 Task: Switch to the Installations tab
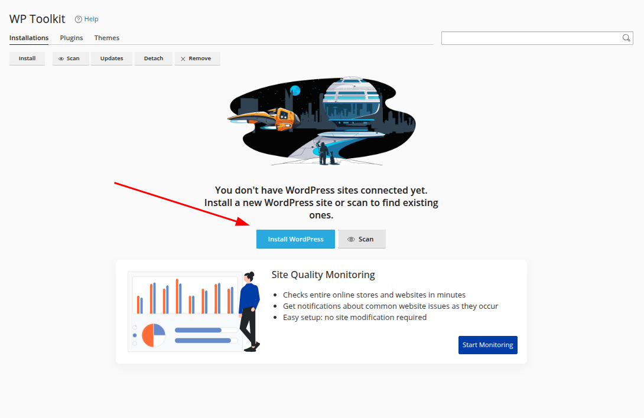pyautogui.click(x=29, y=38)
